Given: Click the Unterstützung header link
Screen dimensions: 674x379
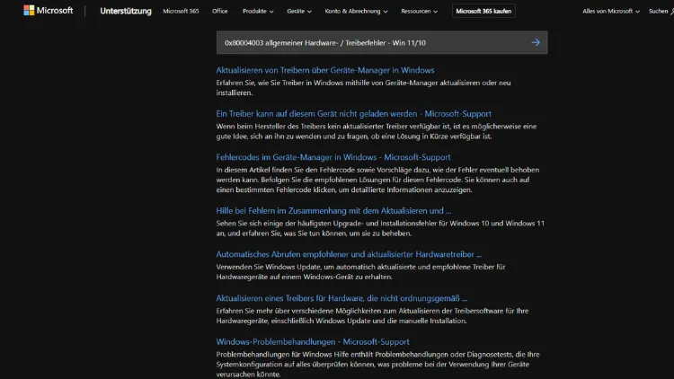Looking at the screenshot, I should point(126,11).
